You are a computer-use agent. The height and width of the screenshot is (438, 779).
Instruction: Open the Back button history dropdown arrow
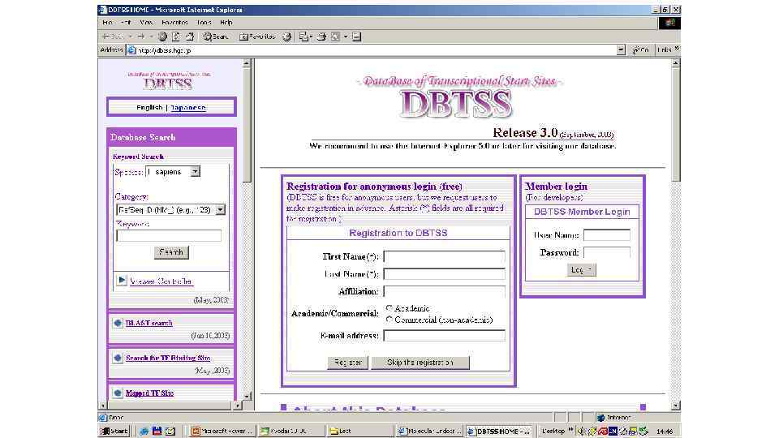(x=130, y=36)
